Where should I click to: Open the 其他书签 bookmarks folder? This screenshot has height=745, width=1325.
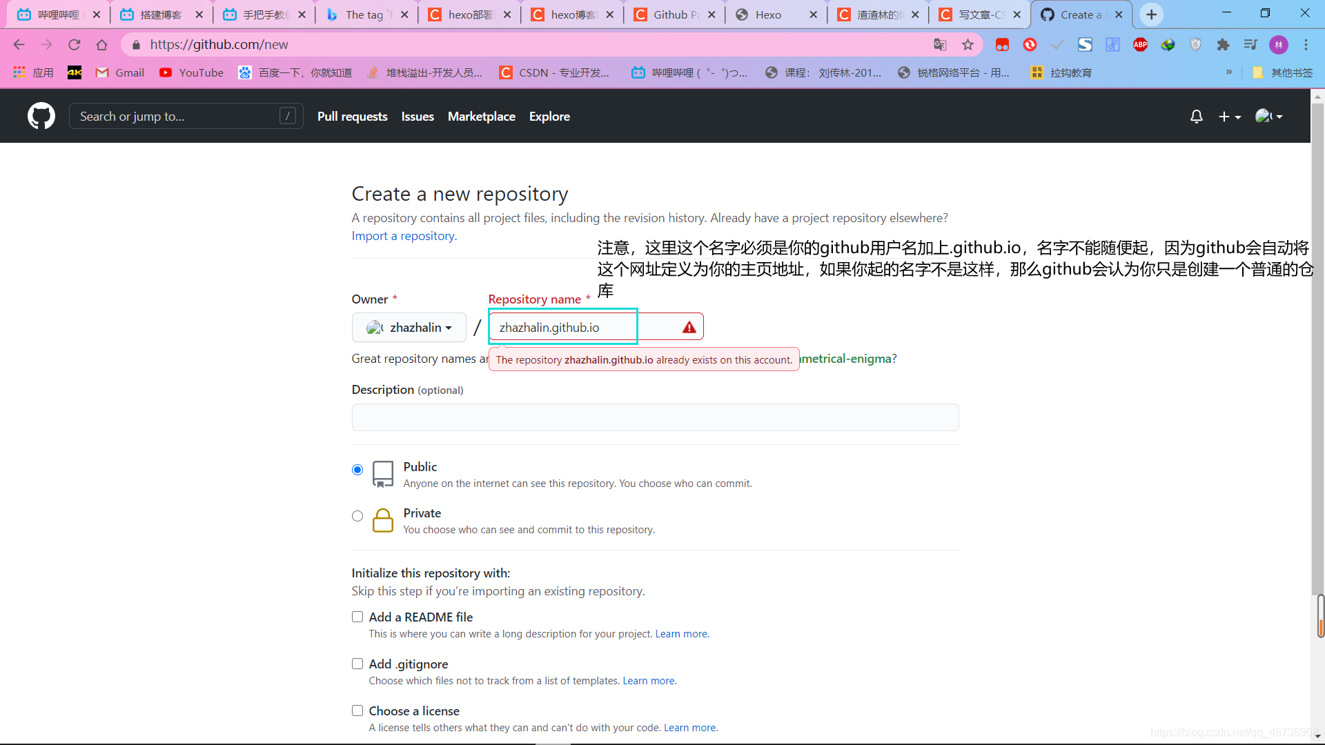click(x=1282, y=72)
